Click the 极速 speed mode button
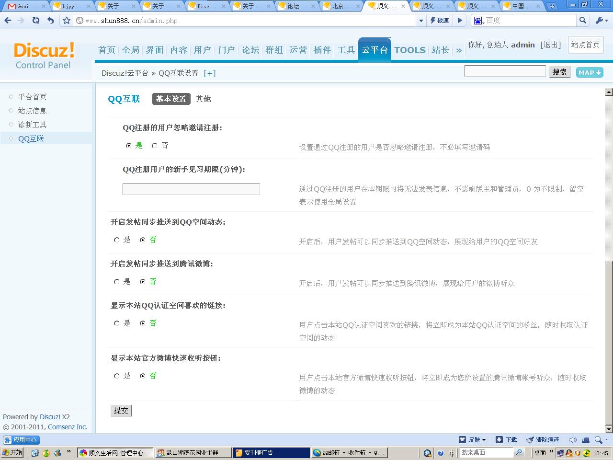 [440, 21]
